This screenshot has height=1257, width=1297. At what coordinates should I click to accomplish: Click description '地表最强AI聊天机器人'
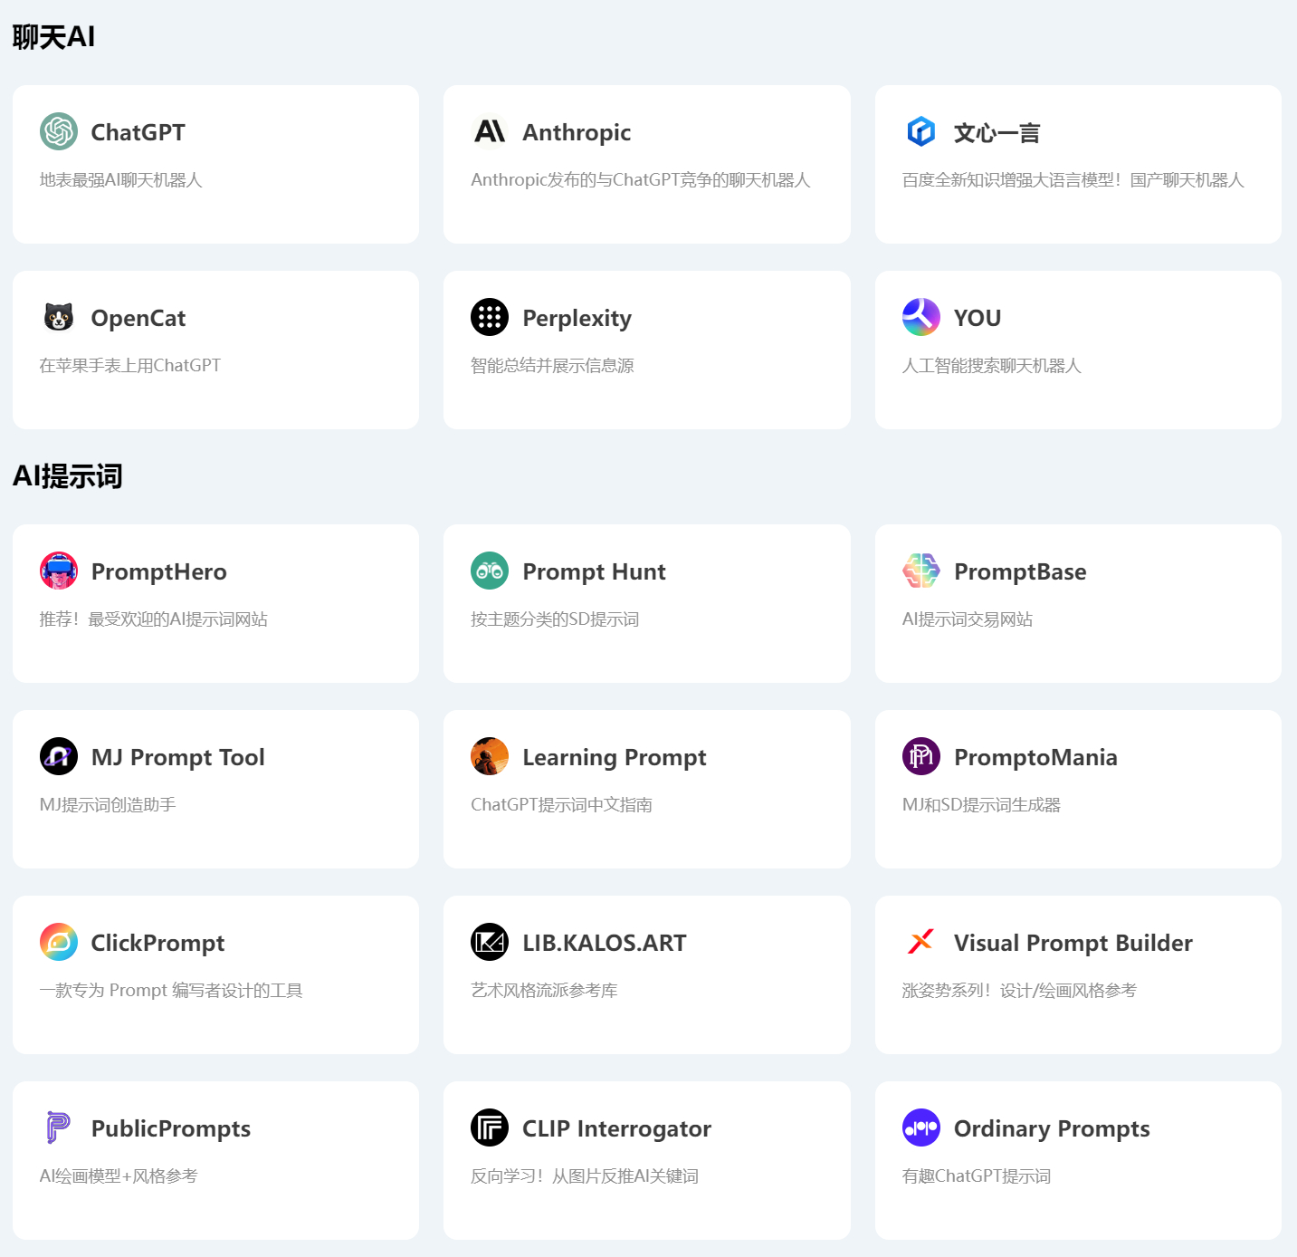(121, 180)
